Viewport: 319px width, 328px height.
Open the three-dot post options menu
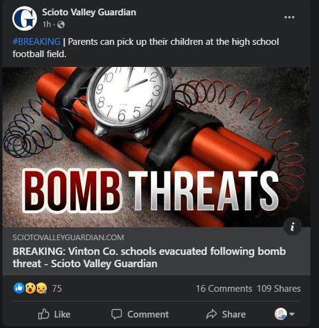289,17
